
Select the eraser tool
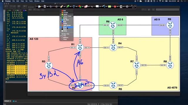pyautogui.click(x=86, y=6)
